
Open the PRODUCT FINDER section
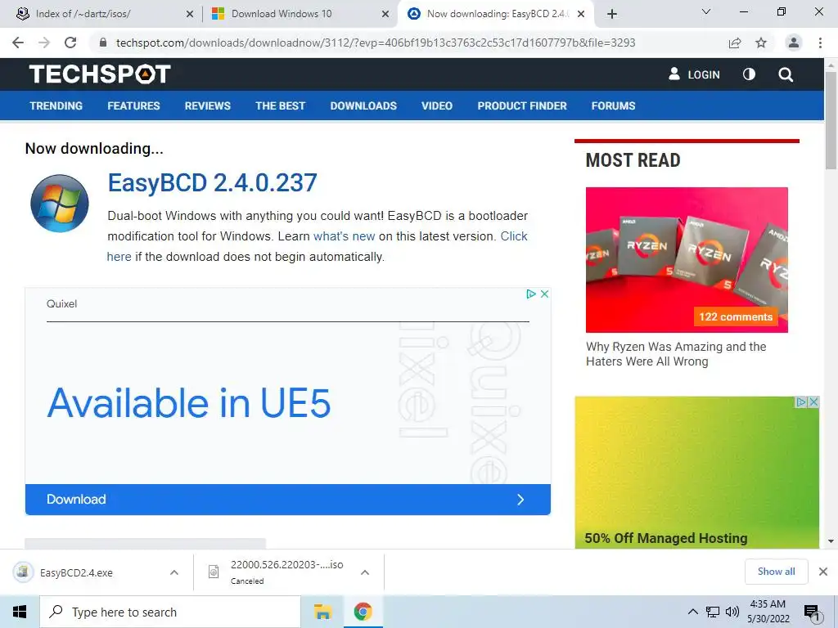point(522,105)
